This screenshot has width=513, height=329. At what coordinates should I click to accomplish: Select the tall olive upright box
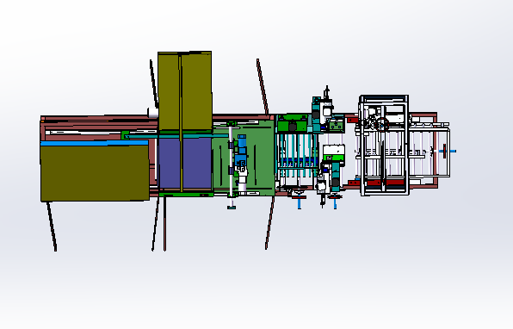(x=185, y=90)
